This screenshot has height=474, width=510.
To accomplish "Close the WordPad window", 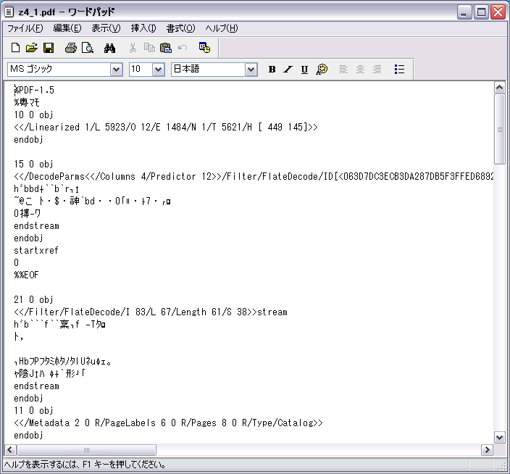I will (x=498, y=12).
